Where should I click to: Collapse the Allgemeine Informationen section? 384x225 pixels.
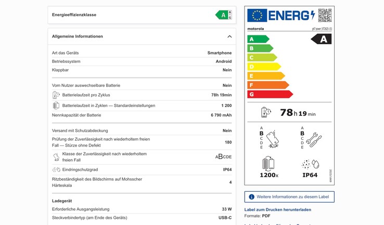(x=229, y=36)
